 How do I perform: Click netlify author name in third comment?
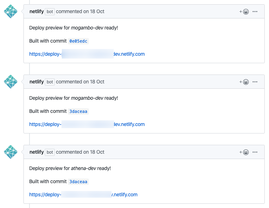click(x=37, y=152)
